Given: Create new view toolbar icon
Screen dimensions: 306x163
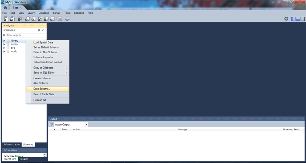Looking at the screenshot, I should coord(40,19).
